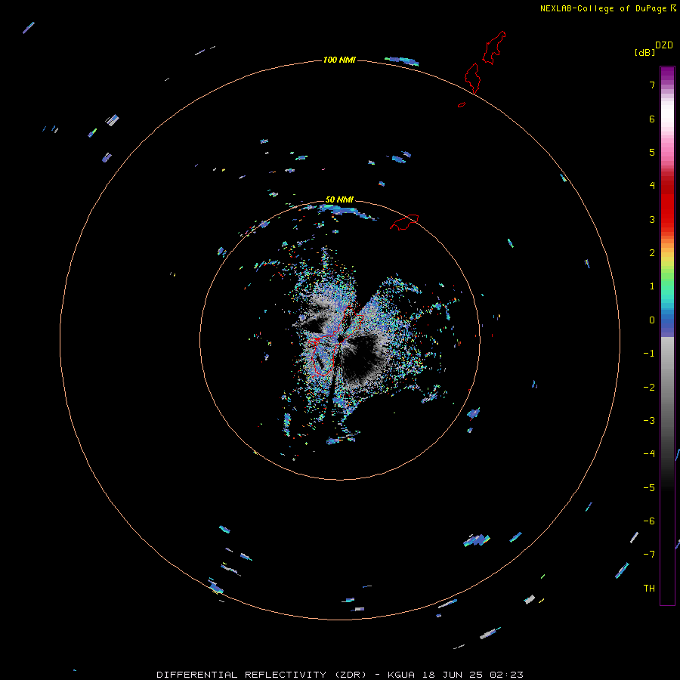Click the 50 NMI range ring label
680x680 pixels.
coord(339,199)
